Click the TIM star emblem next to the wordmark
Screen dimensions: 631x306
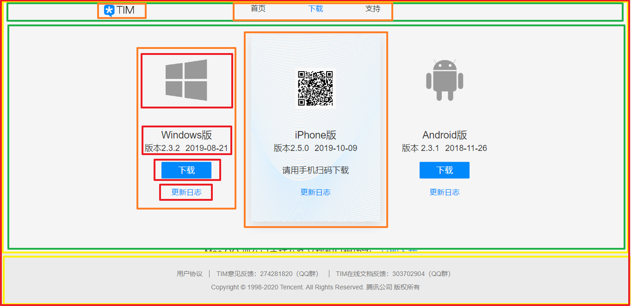(109, 10)
